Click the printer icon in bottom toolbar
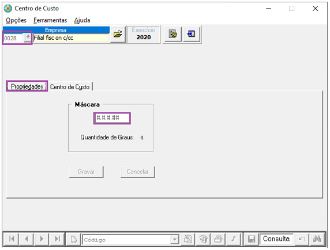The image size is (330, 250). coord(218,239)
